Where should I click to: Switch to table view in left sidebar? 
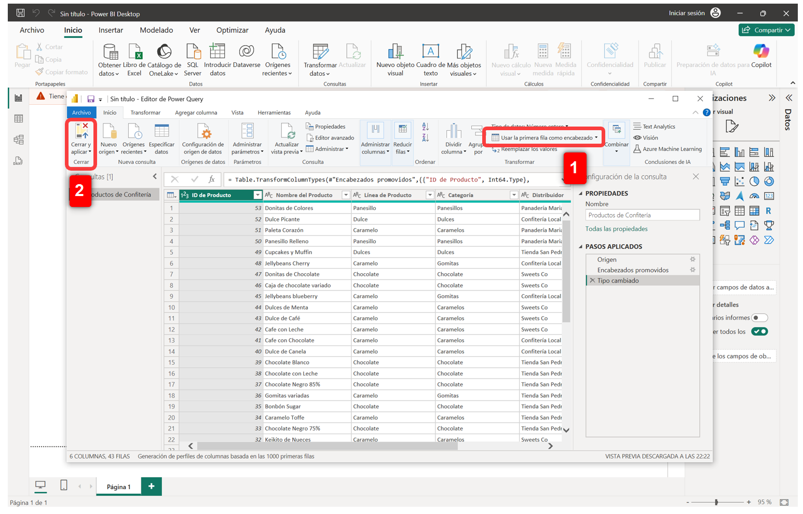click(x=19, y=119)
